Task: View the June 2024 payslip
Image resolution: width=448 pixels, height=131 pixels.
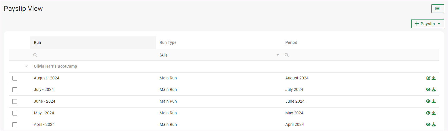Action: 428,101
